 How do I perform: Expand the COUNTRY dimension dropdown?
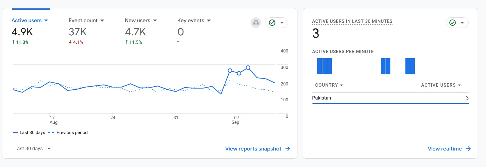329,85
